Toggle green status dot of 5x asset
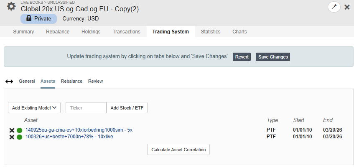 pos(19,130)
